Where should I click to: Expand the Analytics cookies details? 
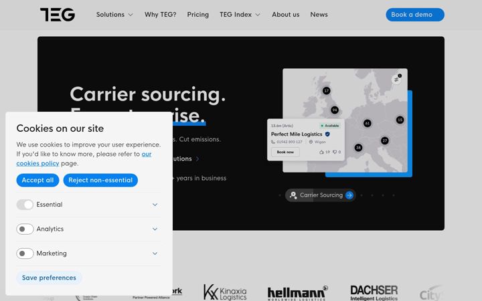click(155, 229)
